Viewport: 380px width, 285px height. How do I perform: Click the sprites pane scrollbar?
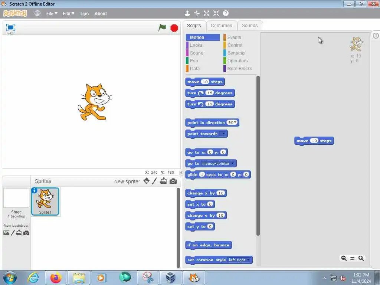point(178,228)
